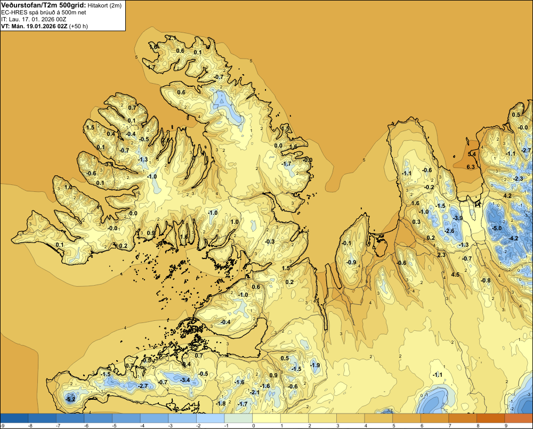This screenshot has width=533, height=429.
Task: Select the '-0.2' temperature value
Action: pyautogui.click(x=429, y=187)
